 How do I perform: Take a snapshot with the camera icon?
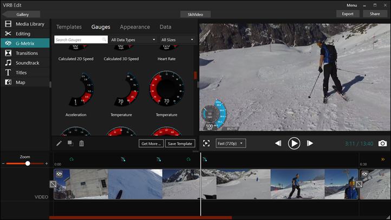click(x=382, y=143)
